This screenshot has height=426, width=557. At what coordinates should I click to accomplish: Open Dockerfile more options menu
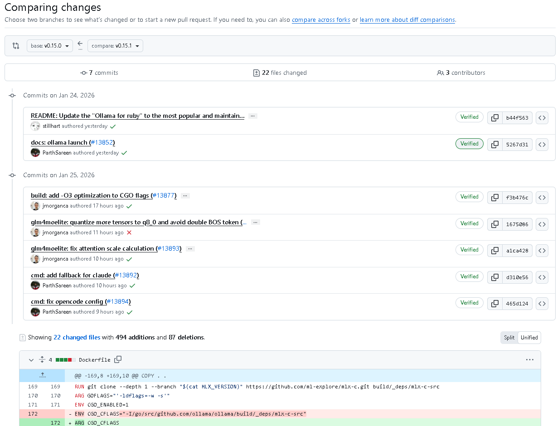pos(530,360)
